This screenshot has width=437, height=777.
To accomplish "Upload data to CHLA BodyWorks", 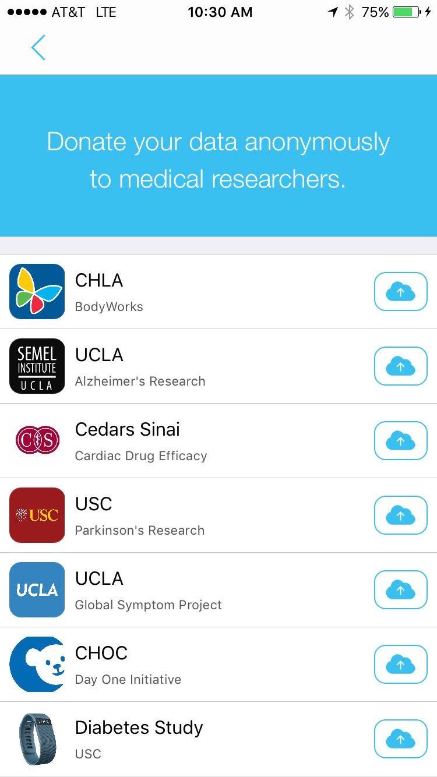I will (400, 291).
